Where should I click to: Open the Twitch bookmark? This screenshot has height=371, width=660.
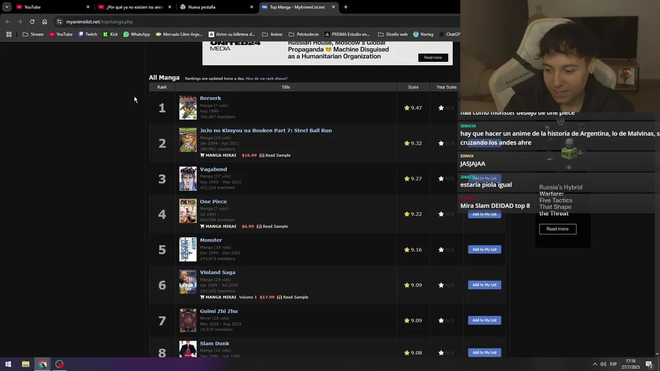88,35
